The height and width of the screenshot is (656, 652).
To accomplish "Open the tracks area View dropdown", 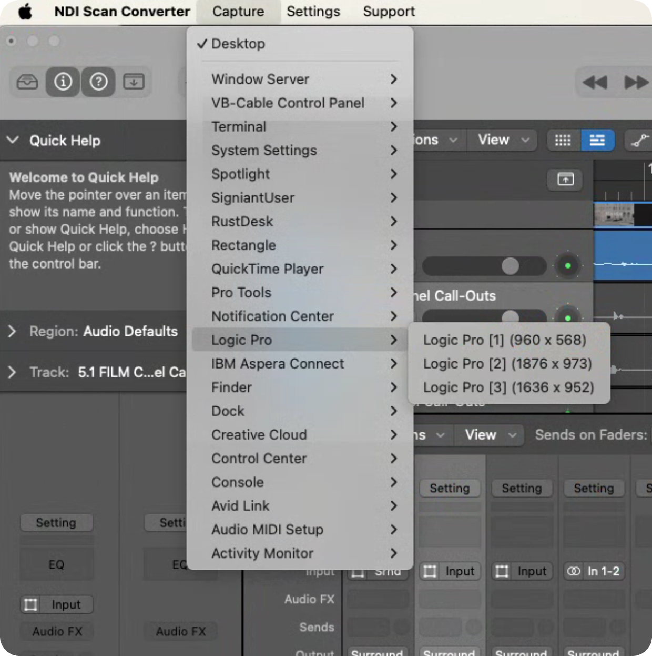I will click(x=503, y=140).
